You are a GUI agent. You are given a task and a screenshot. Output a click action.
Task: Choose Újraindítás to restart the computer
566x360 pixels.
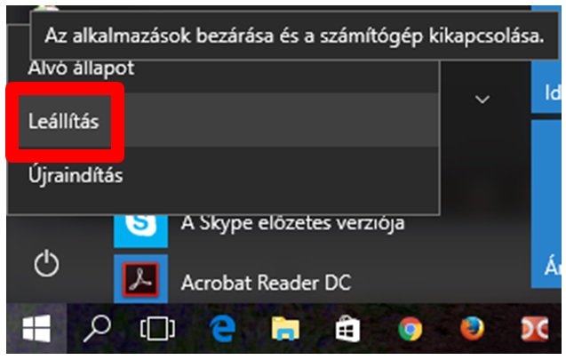coord(223,175)
